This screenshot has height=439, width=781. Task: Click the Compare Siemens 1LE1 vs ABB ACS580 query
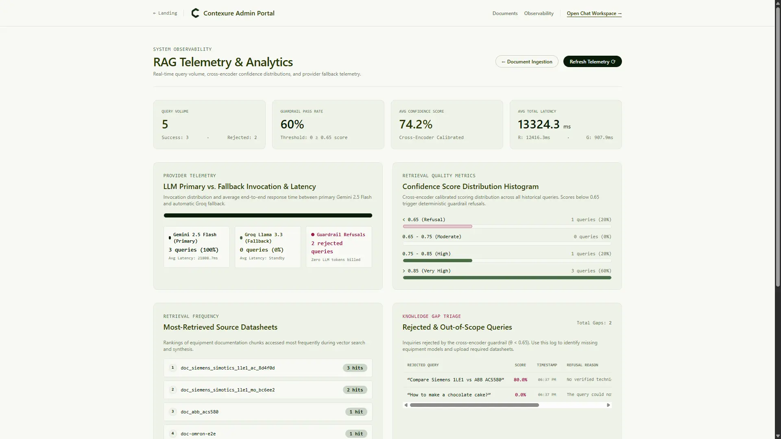point(456,380)
